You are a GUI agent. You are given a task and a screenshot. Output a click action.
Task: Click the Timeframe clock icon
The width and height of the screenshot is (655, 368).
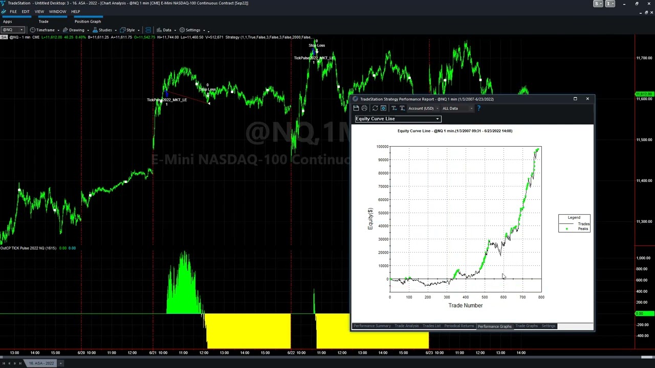tap(32, 30)
